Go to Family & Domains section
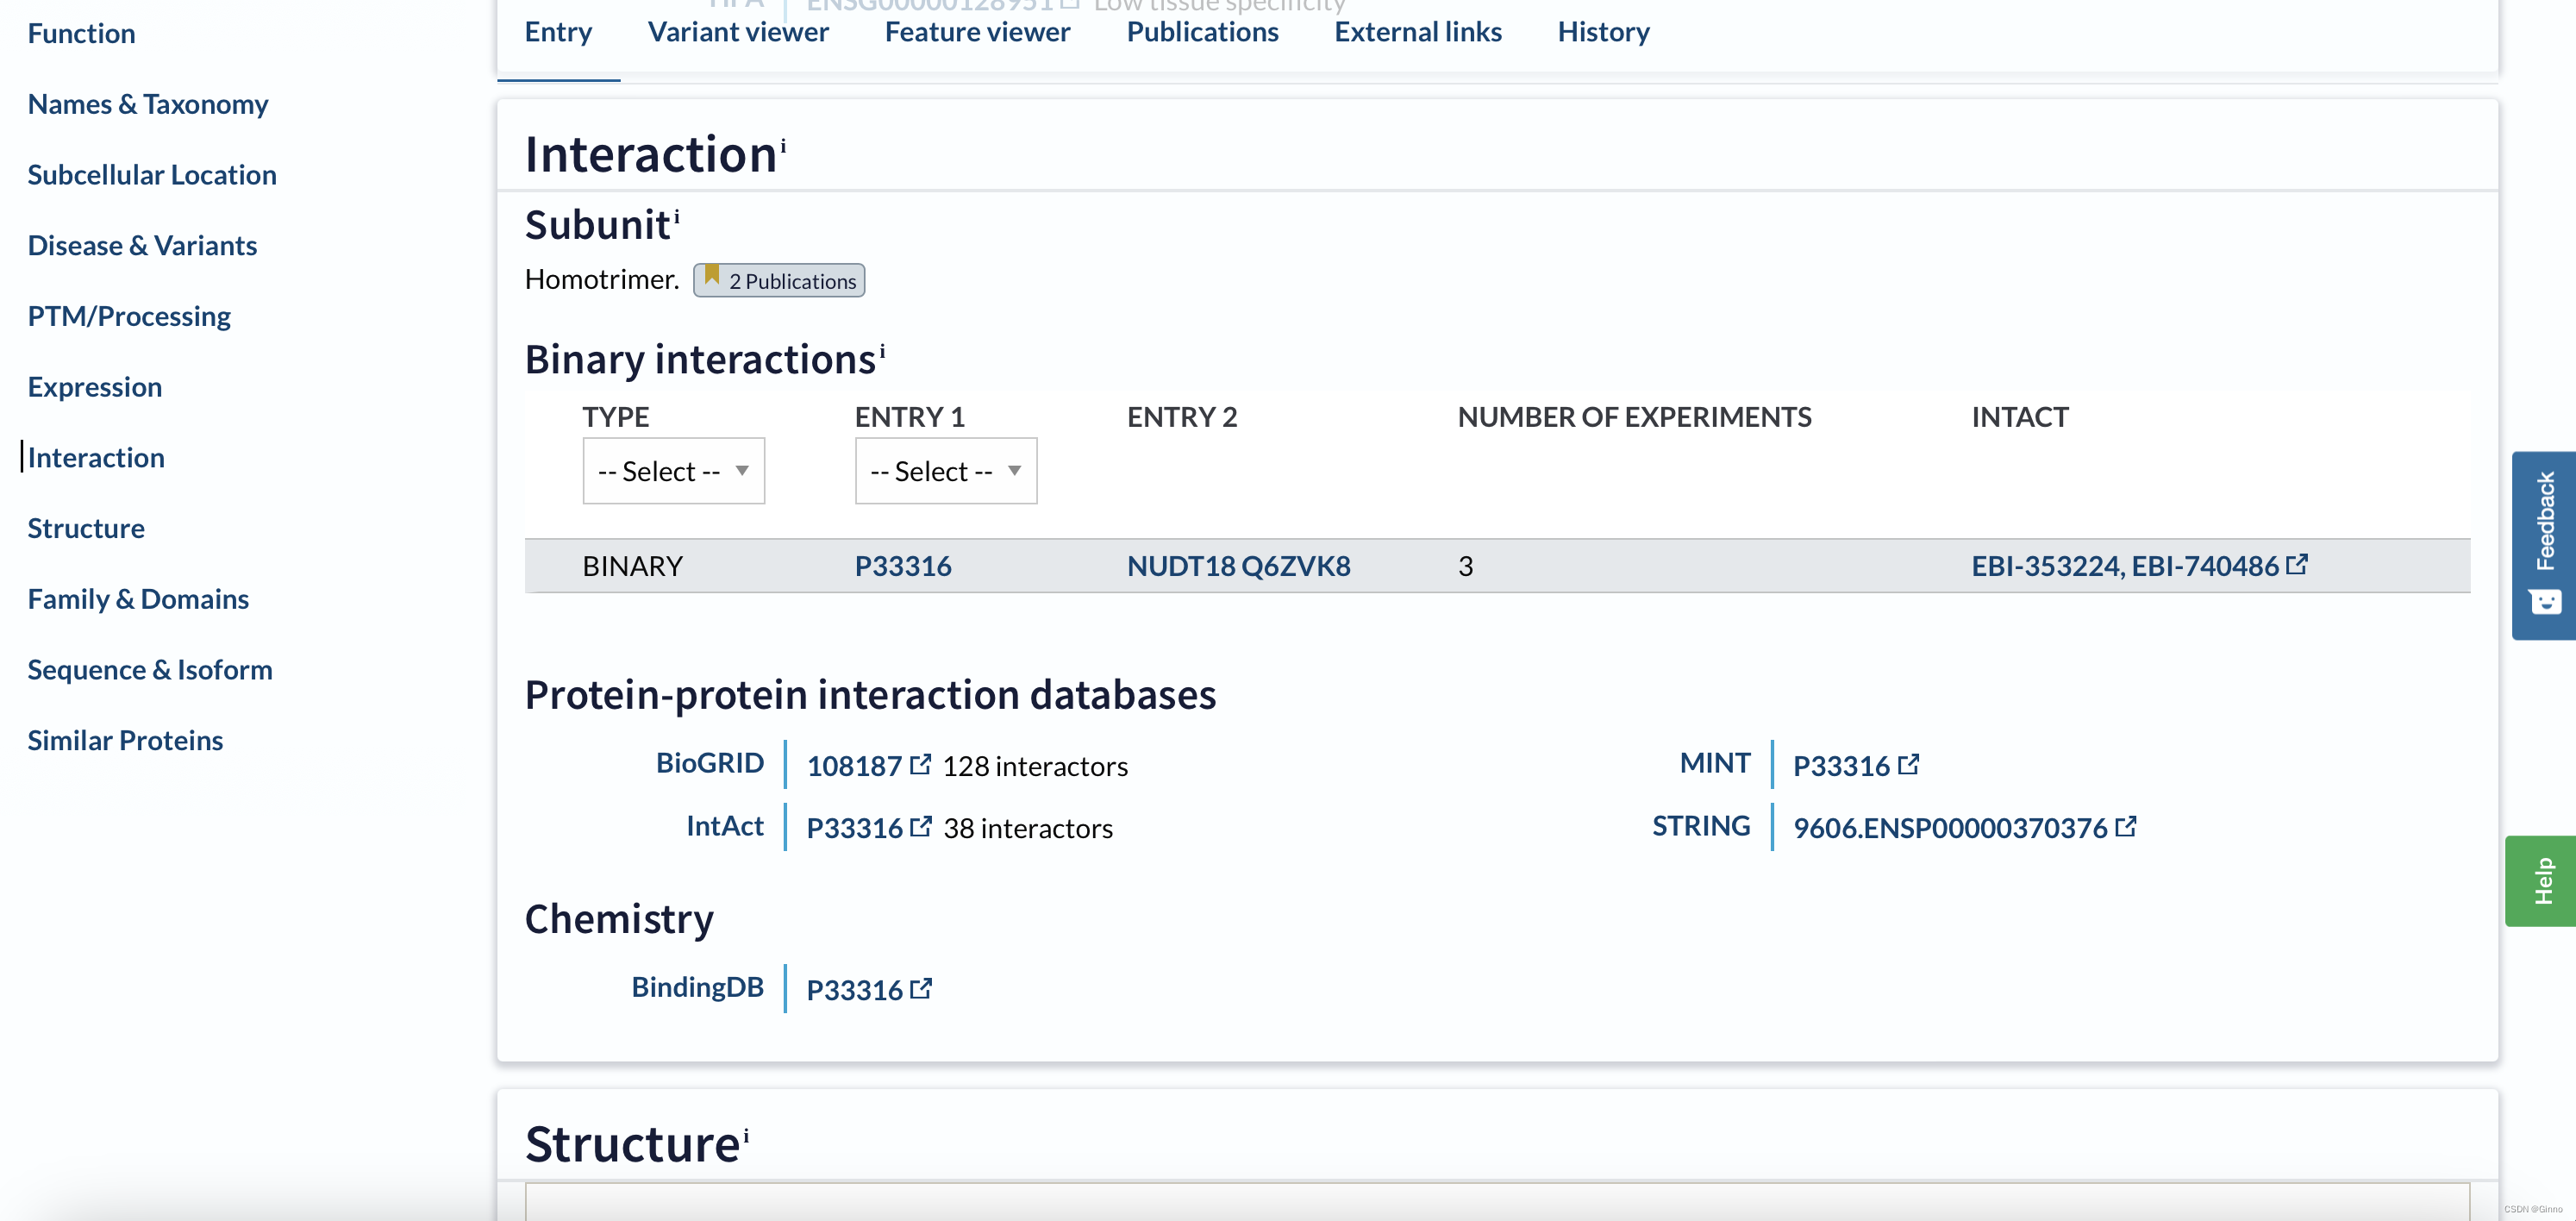Screen dimensions: 2576x1221 click(x=138, y=599)
